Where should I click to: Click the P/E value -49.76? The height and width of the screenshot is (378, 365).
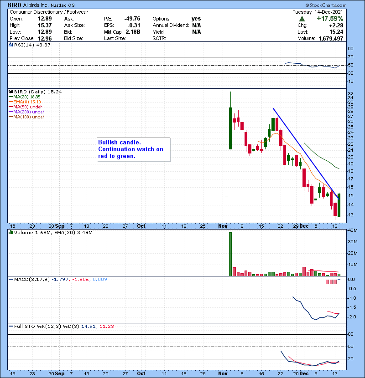pyautogui.click(x=132, y=19)
